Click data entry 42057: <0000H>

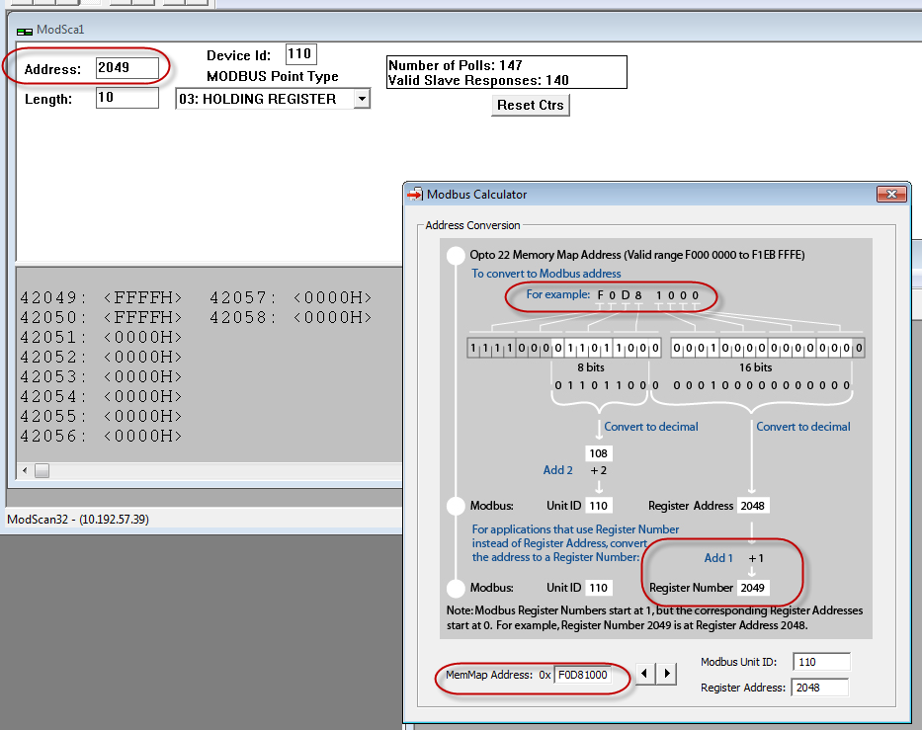click(292, 298)
